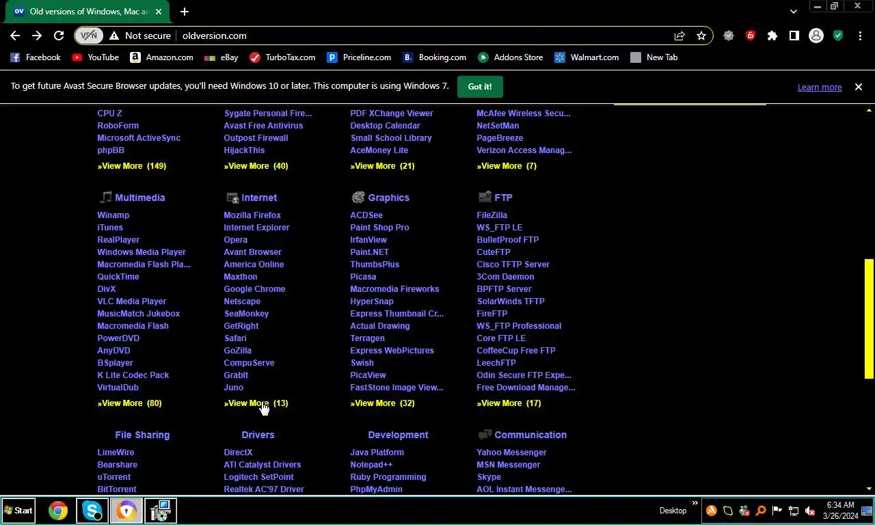The width and height of the screenshot is (875, 525).
Task: Open Skype from the taskbar
Action: (x=92, y=511)
